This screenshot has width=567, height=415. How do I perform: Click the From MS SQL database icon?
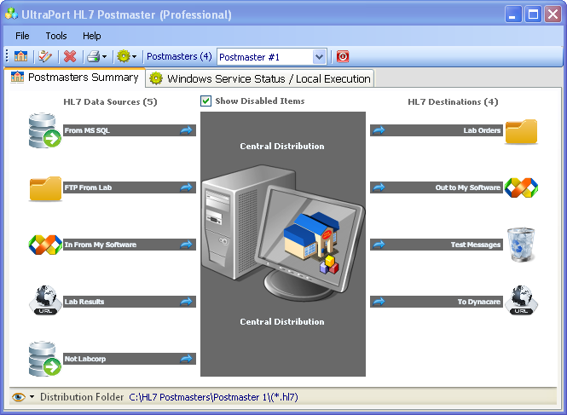tap(44, 130)
